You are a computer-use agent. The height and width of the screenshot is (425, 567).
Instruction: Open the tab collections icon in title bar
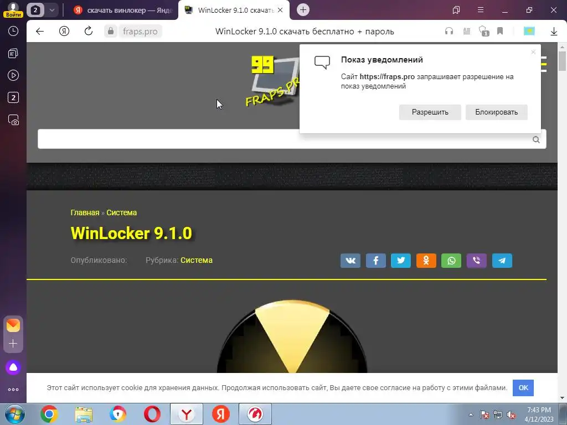click(456, 10)
